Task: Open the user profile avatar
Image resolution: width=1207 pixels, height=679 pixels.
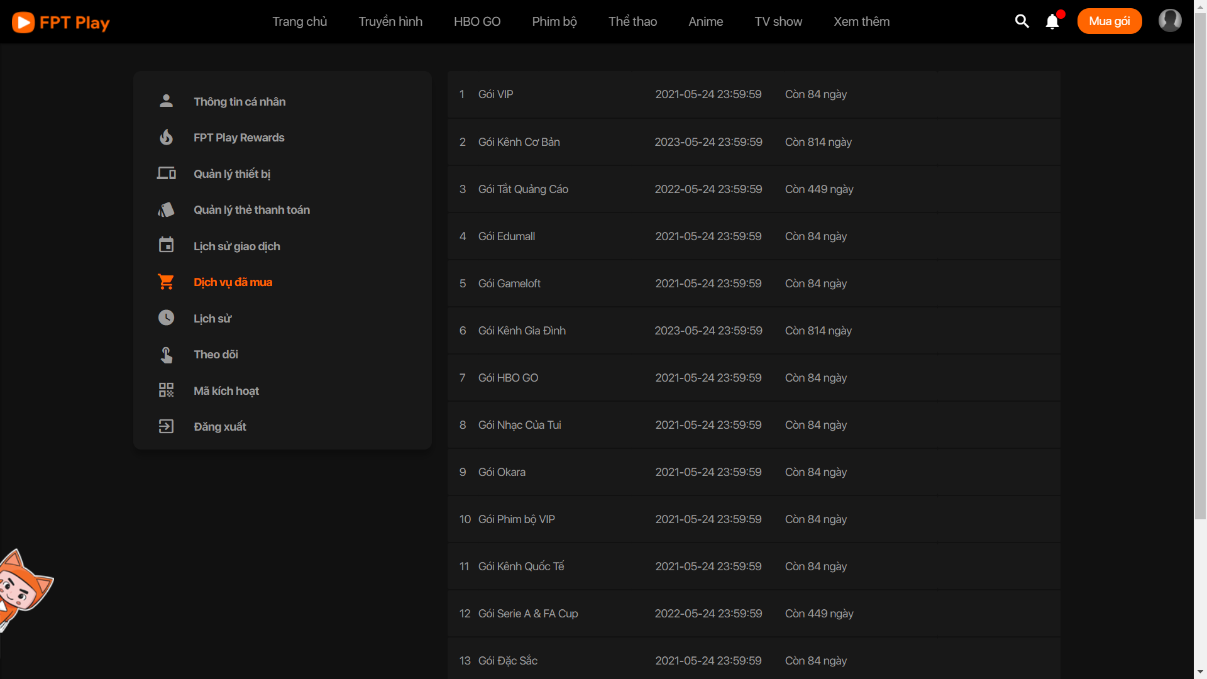Action: click(1170, 21)
